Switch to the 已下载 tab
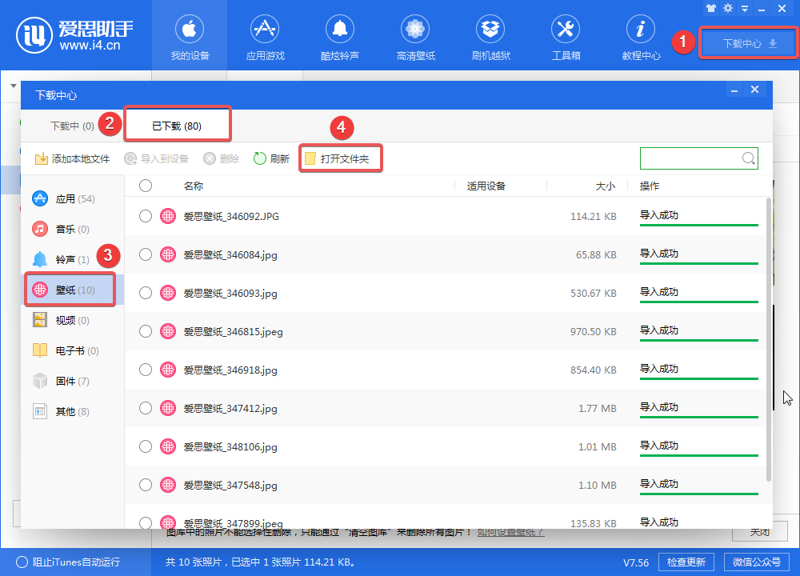The image size is (800, 576). click(177, 125)
